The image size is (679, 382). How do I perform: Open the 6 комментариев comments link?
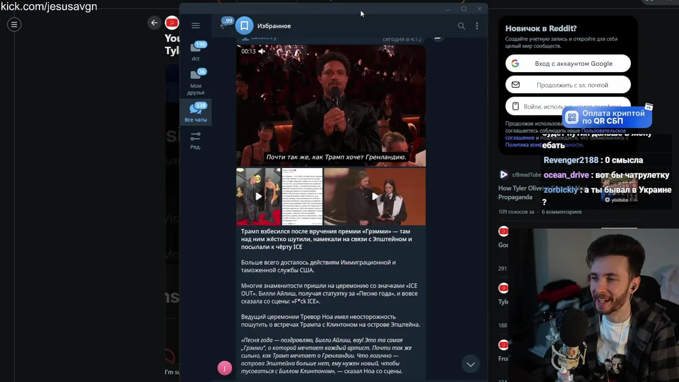click(x=561, y=212)
